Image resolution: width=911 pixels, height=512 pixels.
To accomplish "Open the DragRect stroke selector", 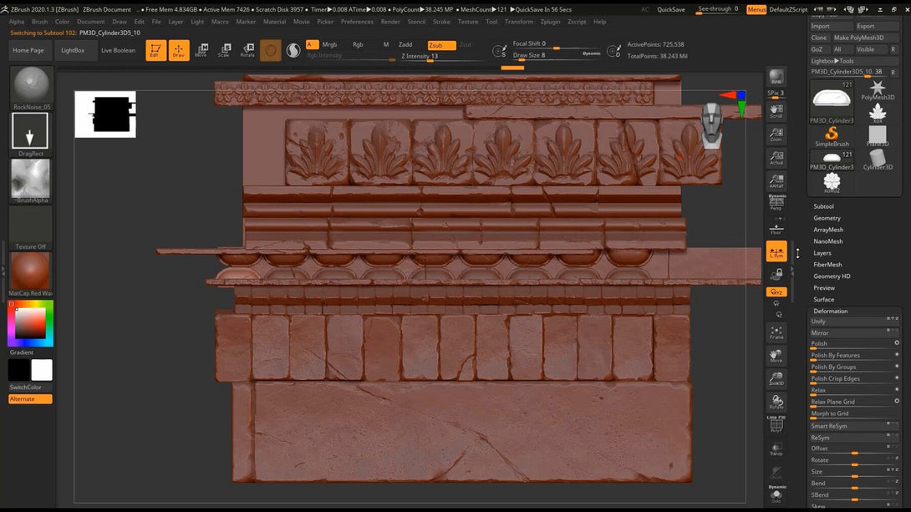I will 31,134.
